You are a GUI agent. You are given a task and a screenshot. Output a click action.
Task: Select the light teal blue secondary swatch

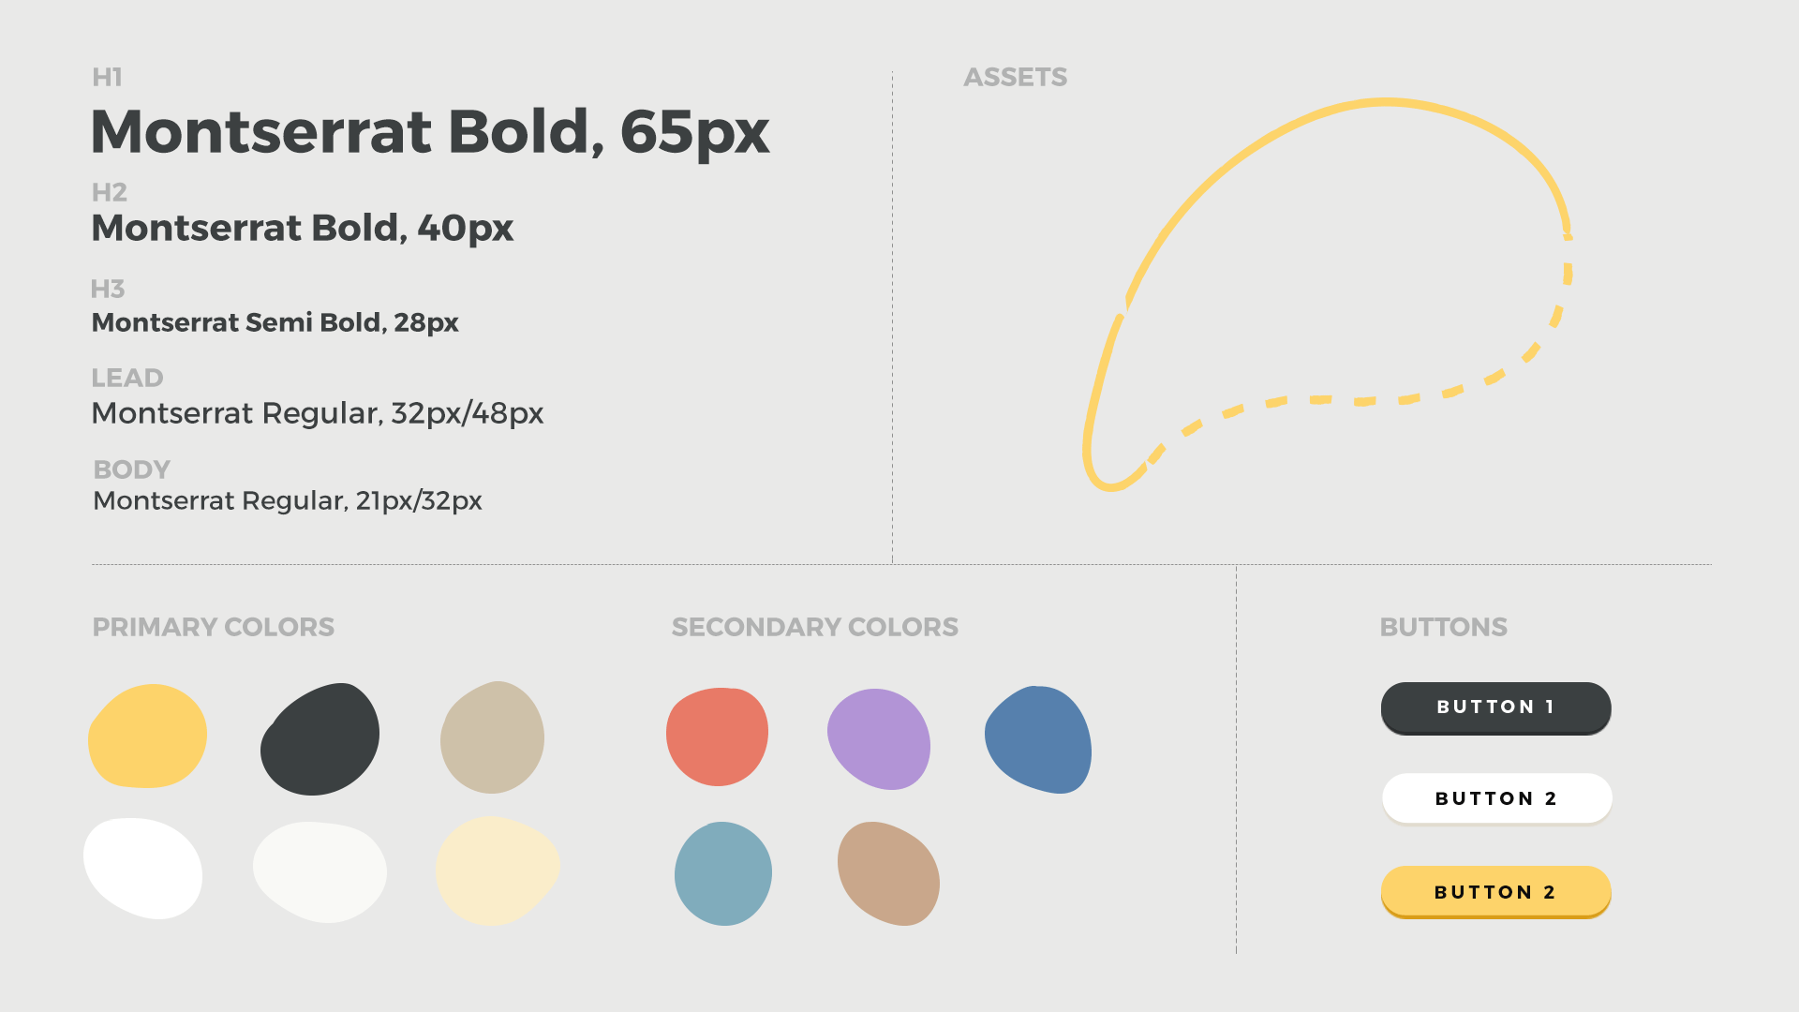tap(723, 873)
